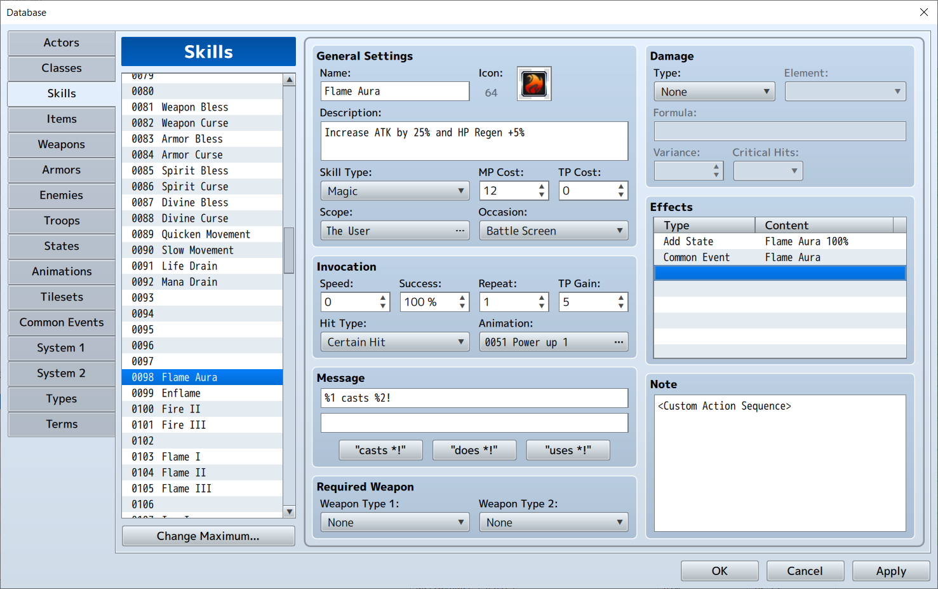Image resolution: width=938 pixels, height=589 pixels.
Task: Increase TP Gain with up arrow
Action: click(621, 298)
